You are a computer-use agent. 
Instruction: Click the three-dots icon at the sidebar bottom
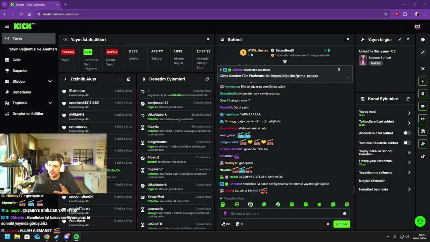pyautogui.click(x=423, y=156)
